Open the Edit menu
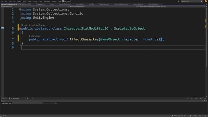The height and width of the screenshot is (117, 208). [x=6, y=1]
